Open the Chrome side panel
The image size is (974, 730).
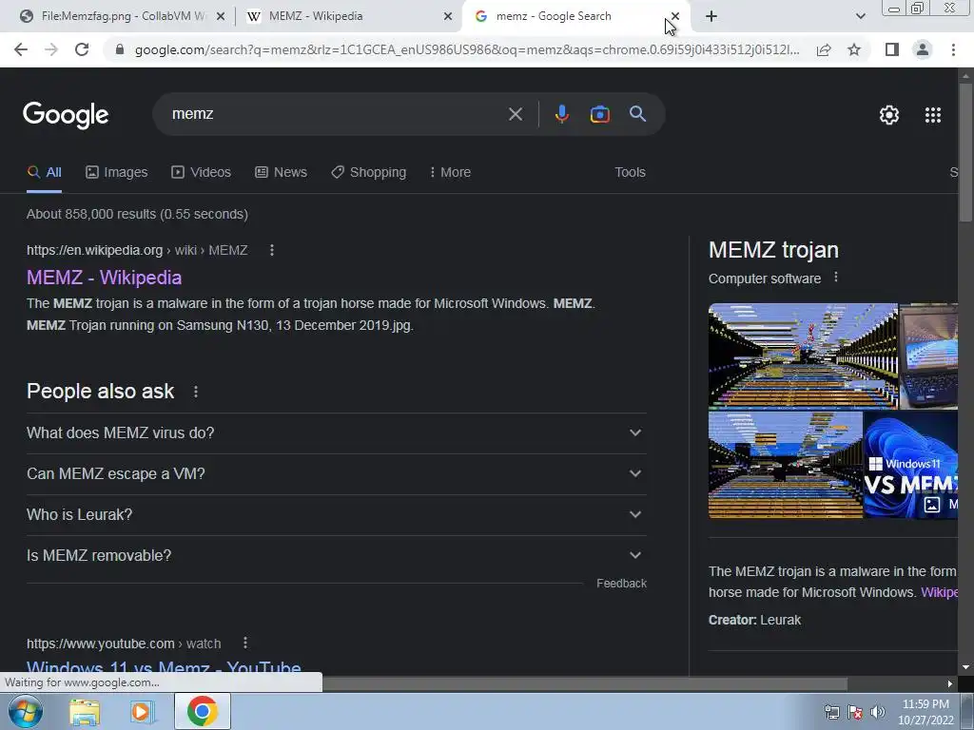(x=892, y=49)
